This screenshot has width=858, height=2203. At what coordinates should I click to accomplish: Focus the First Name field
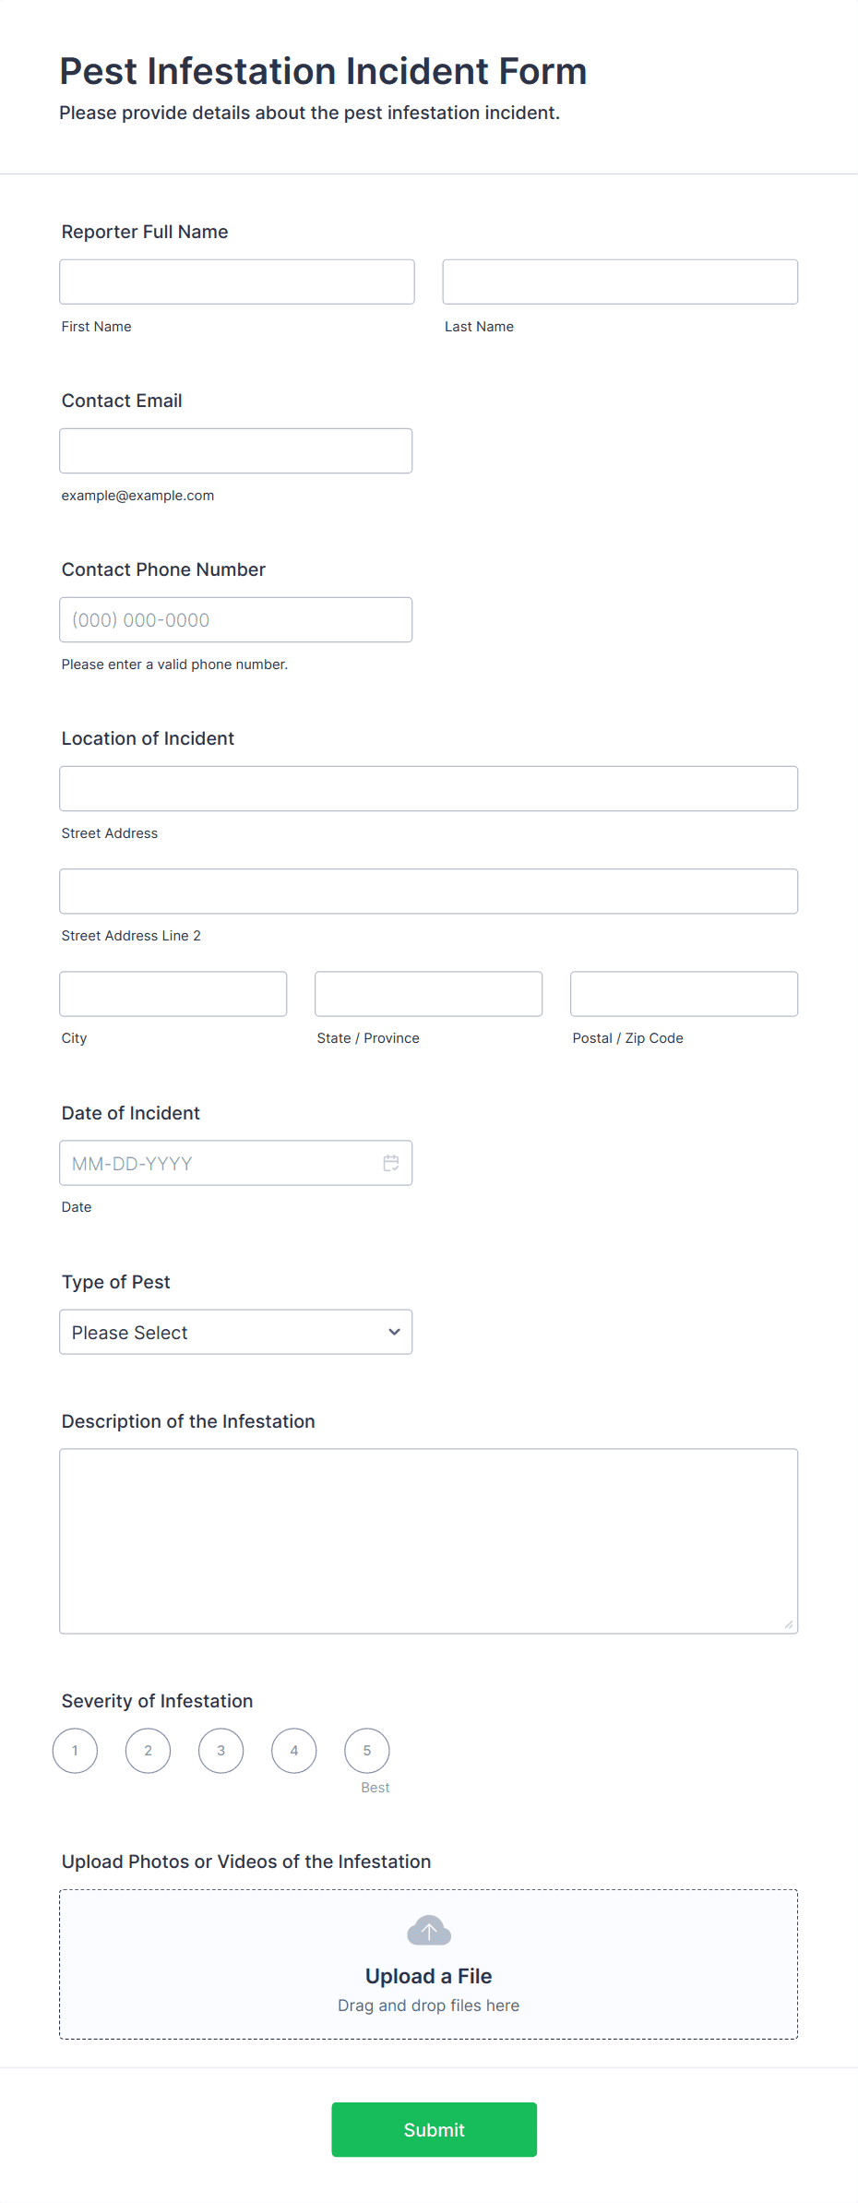click(x=237, y=281)
